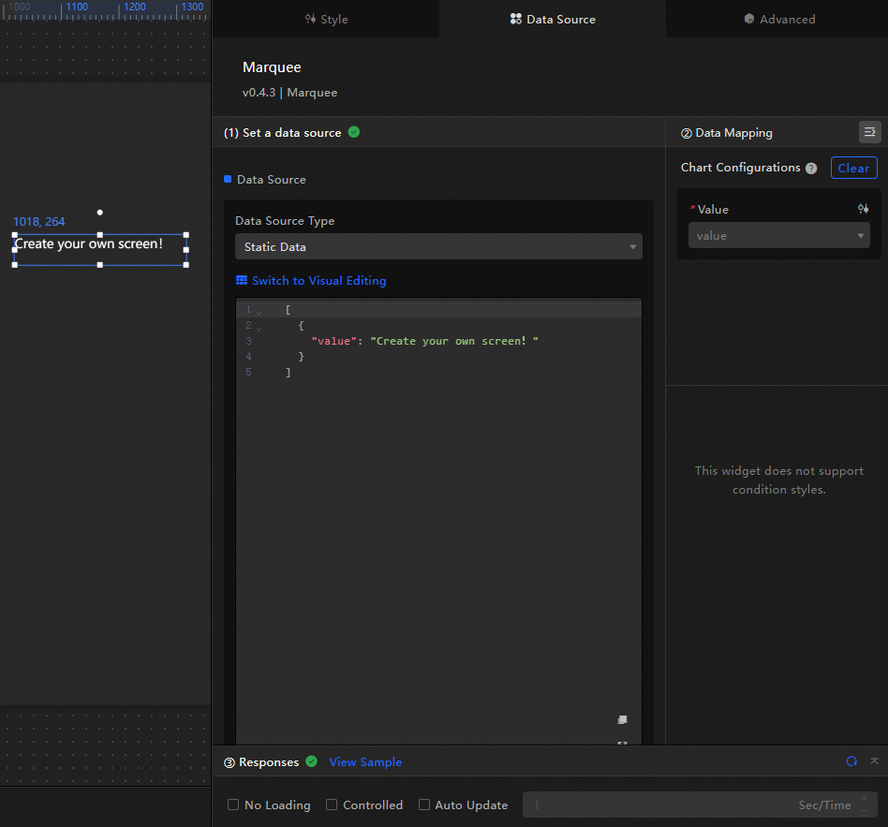Click the refresh responses icon
Screen dimensions: 888x827
point(851,761)
